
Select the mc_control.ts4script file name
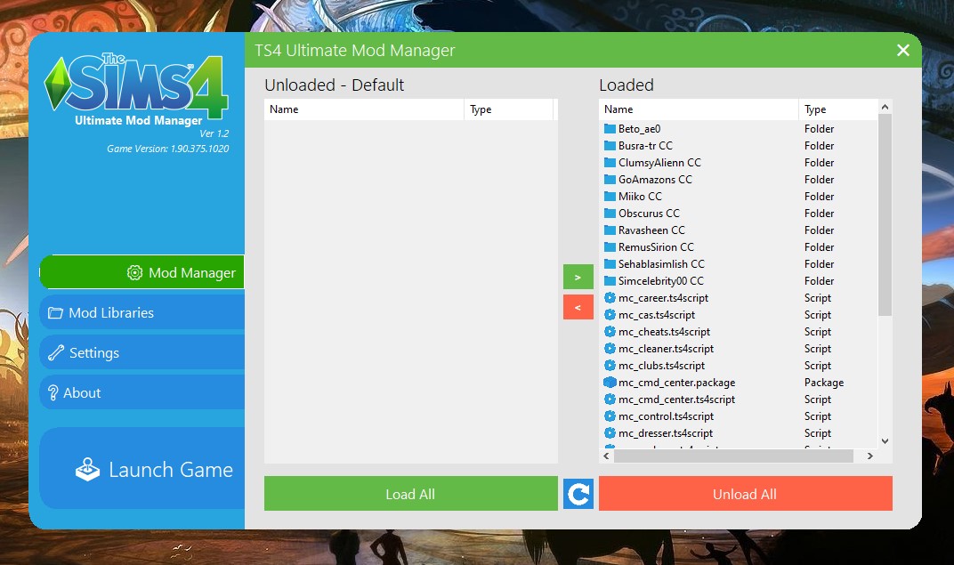pos(667,416)
